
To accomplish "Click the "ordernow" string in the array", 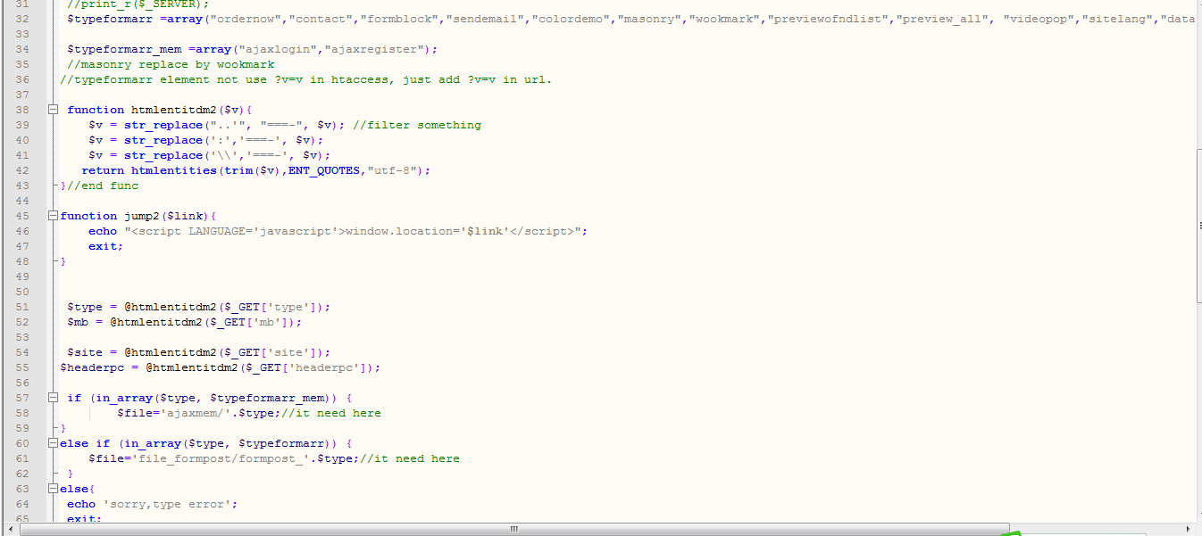I will [x=245, y=19].
